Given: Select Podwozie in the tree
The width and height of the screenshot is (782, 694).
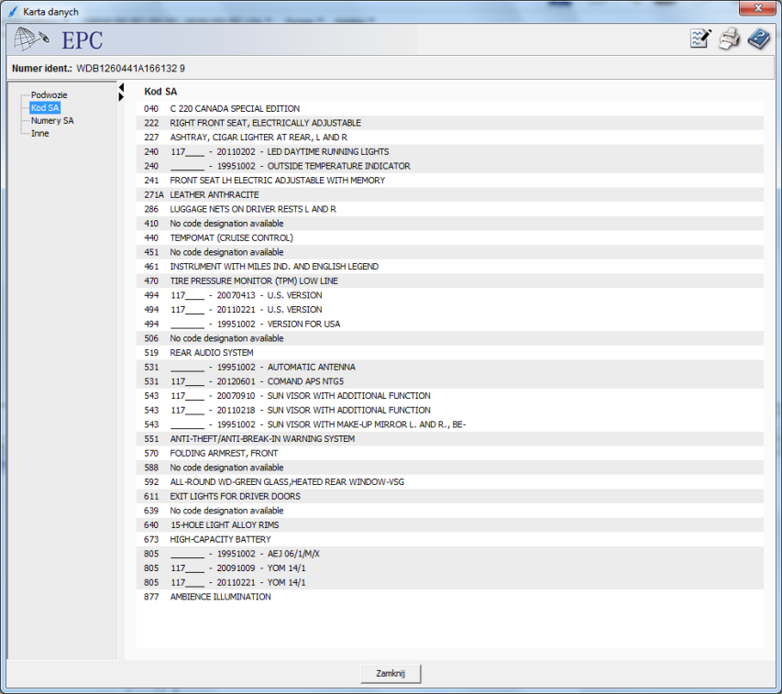Looking at the screenshot, I should (x=49, y=95).
